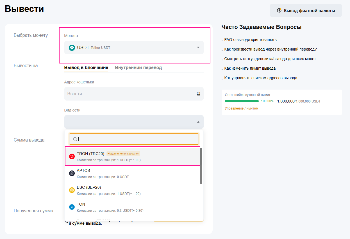The height and width of the screenshot is (239, 350).
Task: Collapse the network type dropdown arrow
Action: point(198,122)
